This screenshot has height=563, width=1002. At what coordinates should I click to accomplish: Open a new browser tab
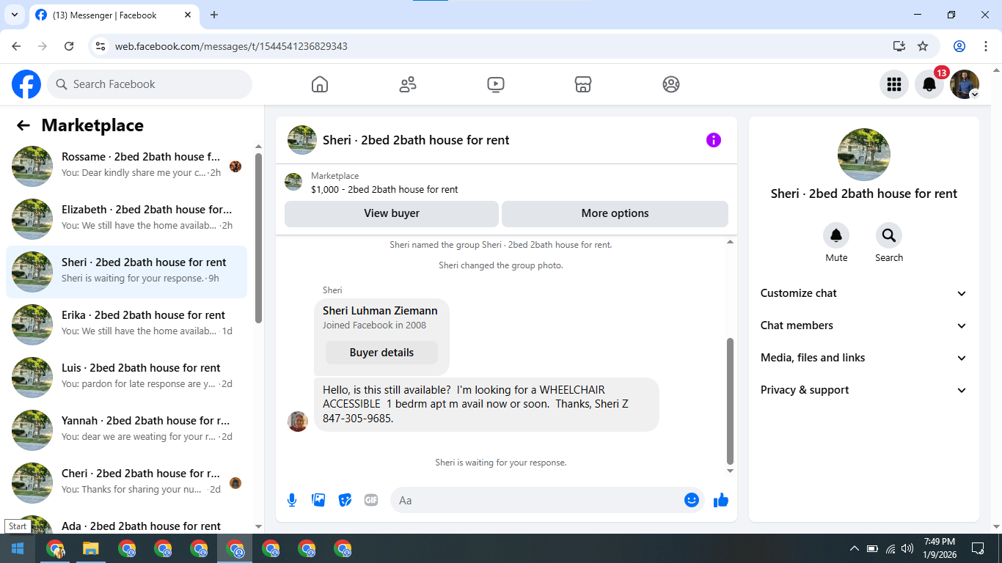pyautogui.click(x=214, y=15)
